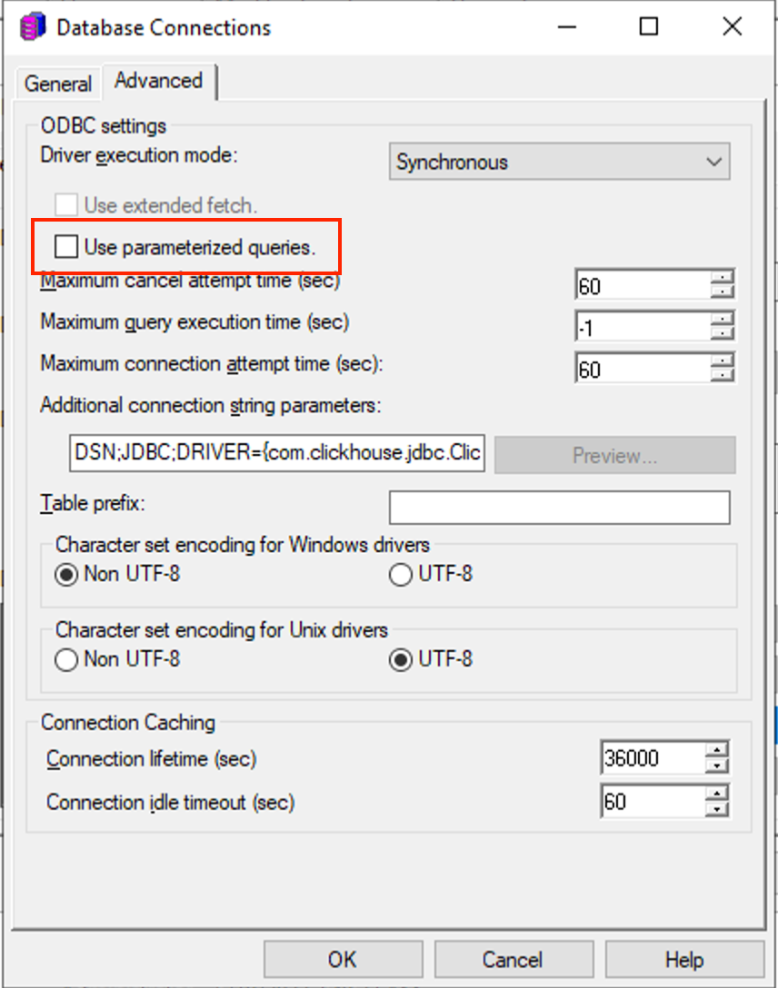The width and height of the screenshot is (778, 988).
Task: Increase the Connection lifetime value
Action: (x=718, y=749)
